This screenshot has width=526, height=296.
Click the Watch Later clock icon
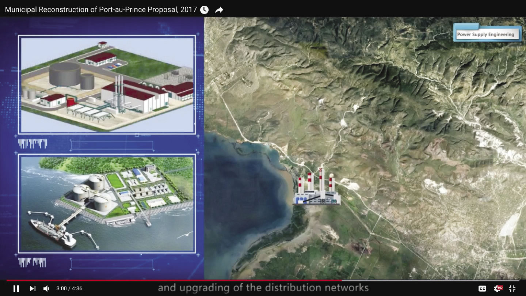204,10
